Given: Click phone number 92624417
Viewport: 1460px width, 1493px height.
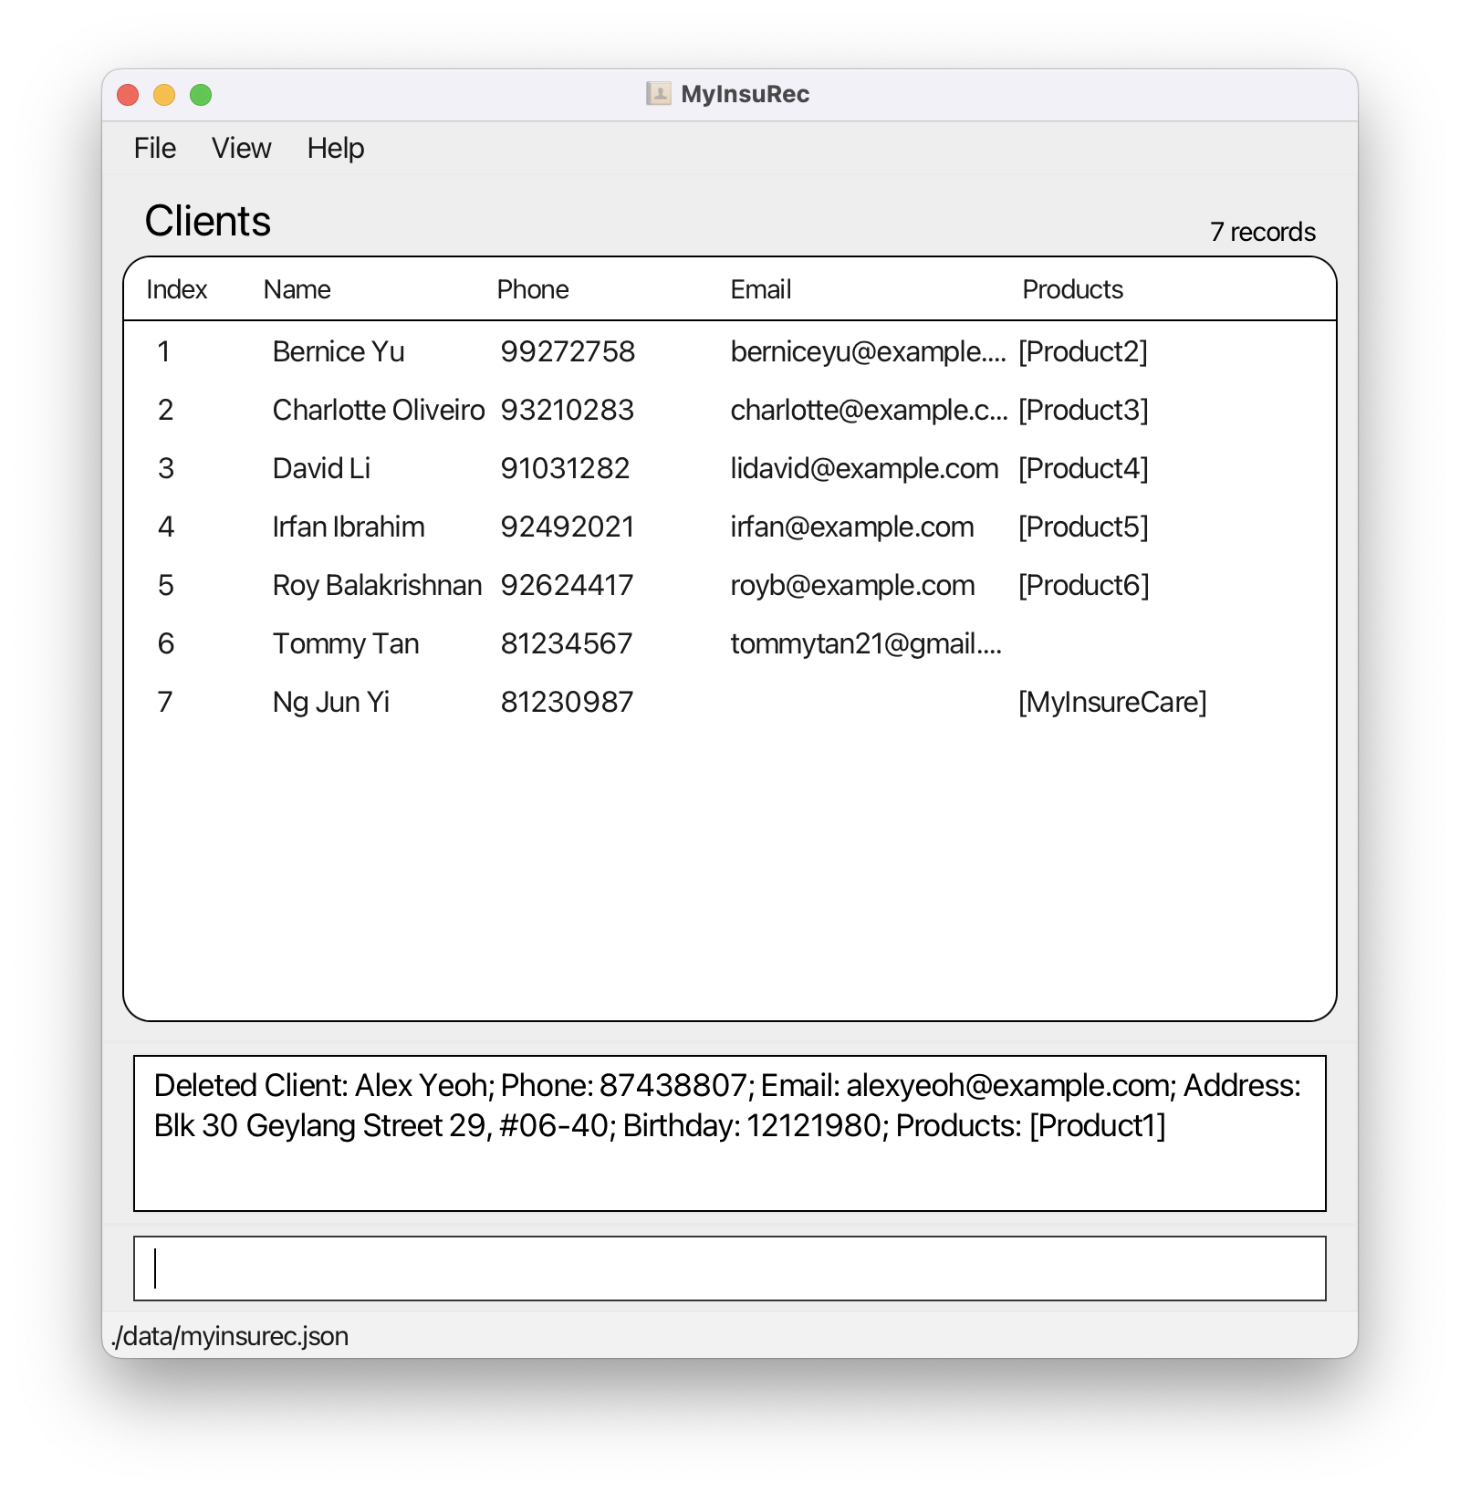Looking at the screenshot, I should pos(567,585).
